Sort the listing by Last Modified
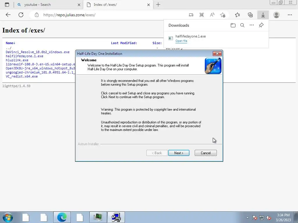Screen dimensions: 298x223 (x=124, y=43)
